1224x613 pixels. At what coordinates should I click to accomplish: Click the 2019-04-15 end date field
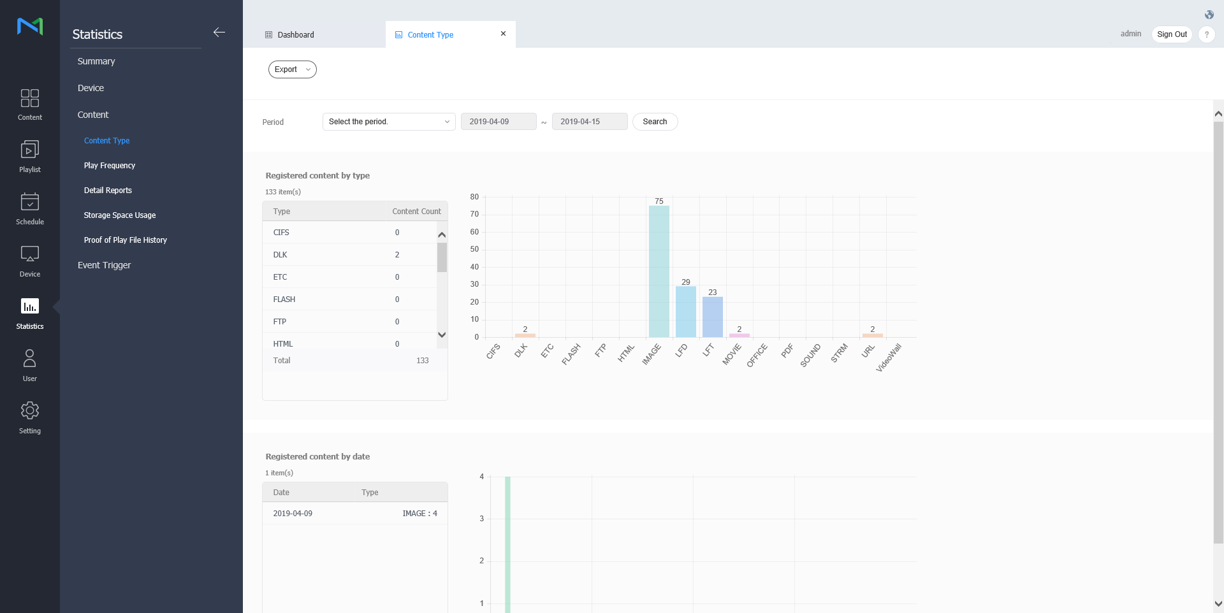click(x=589, y=121)
